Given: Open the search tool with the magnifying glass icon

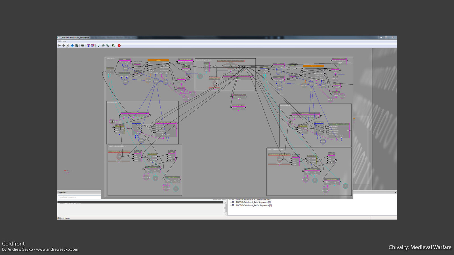Looking at the screenshot, I should [x=103, y=45].
